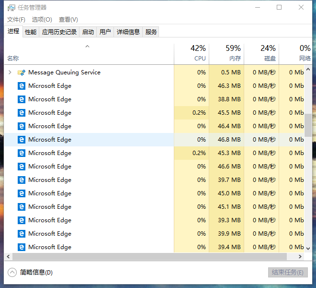
Task: Click Edge icon in the 45.3 MB row
Action: [x=22, y=153]
